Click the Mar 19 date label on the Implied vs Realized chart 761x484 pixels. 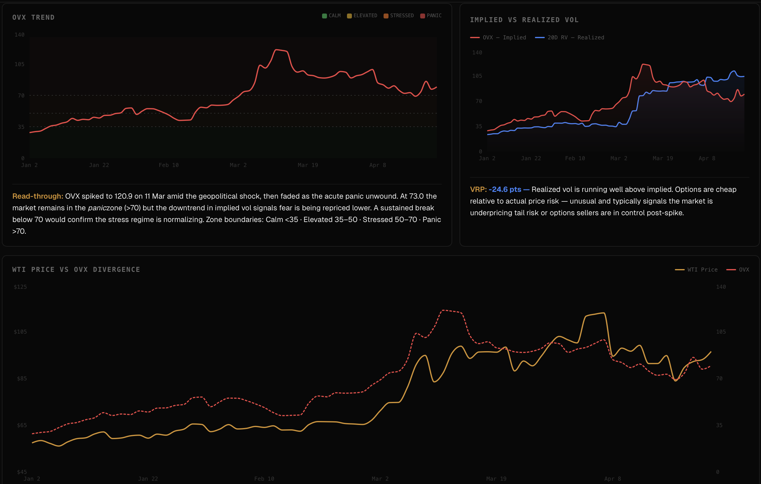(x=663, y=159)
